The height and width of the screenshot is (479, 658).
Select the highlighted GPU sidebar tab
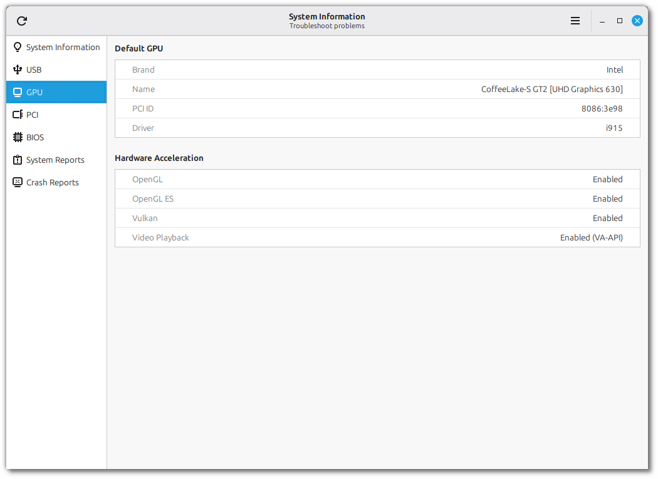pyautogui.click(x=56, y=92)
